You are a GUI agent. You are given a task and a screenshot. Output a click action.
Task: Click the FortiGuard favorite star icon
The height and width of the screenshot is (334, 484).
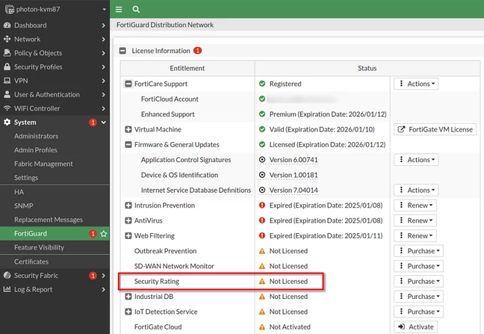103,234
